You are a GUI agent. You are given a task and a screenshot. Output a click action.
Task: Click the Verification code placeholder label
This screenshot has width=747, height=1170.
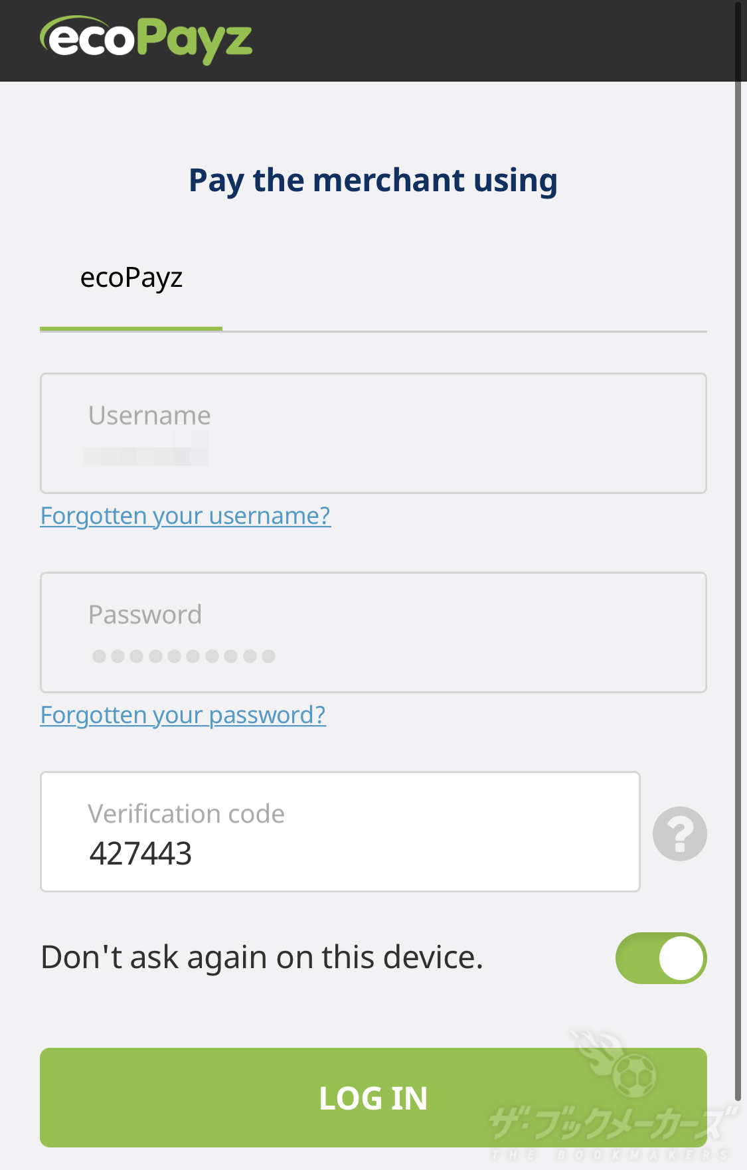click(186, 813)
